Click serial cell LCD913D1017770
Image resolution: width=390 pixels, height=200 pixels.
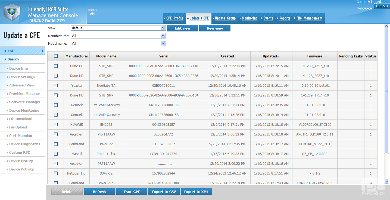click(164, 154)
